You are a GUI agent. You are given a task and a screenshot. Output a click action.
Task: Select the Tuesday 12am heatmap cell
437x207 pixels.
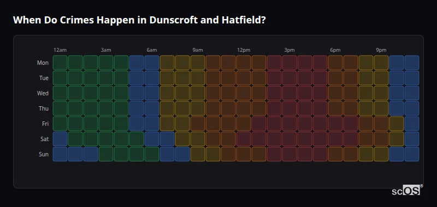click(x=60, y=78)
